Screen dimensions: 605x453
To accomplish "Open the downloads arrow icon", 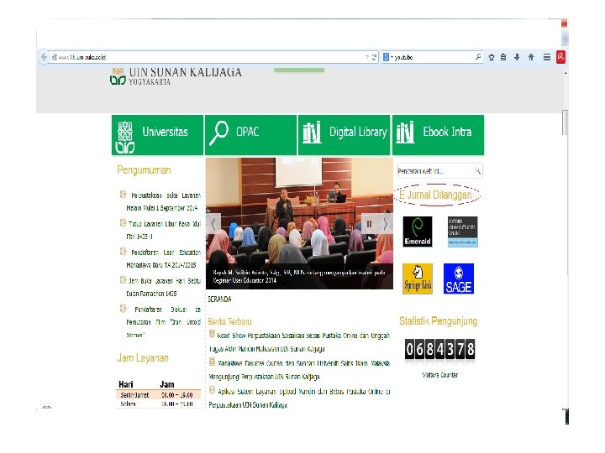I will [517, 57].
